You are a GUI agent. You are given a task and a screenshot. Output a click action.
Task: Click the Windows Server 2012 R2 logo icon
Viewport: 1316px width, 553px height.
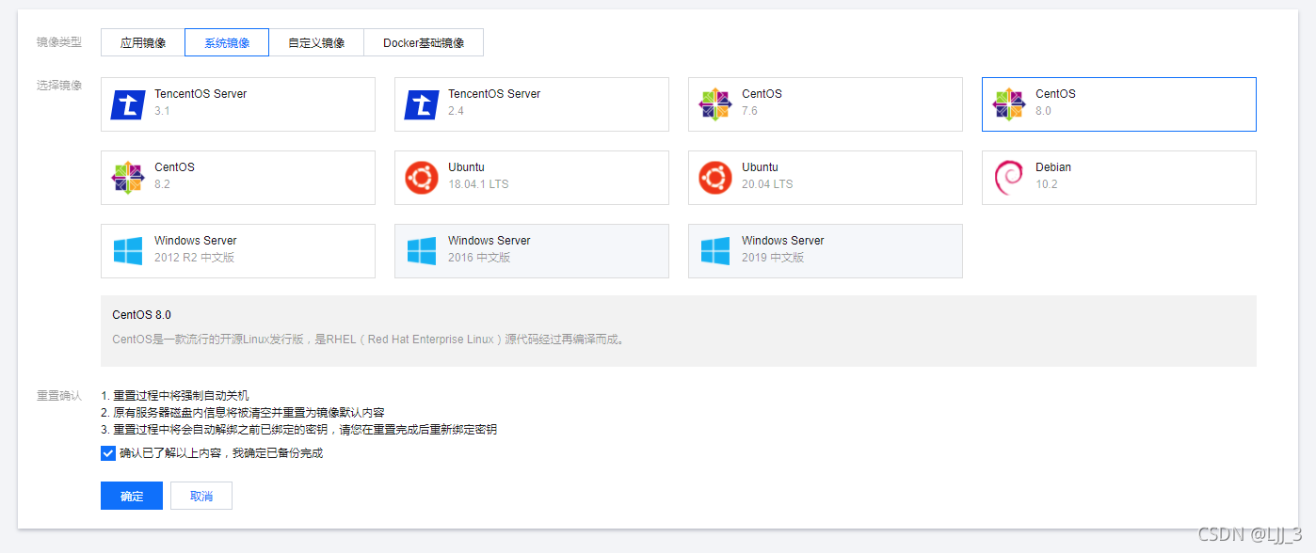128,251
